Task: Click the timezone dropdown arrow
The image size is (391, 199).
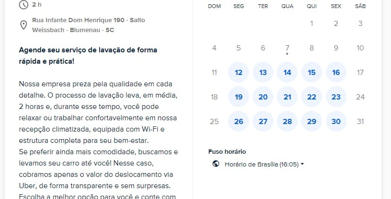Action: click(302, 164)
